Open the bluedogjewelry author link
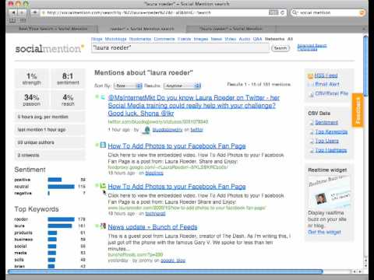 pyautogui.click(x=168, y=130)
